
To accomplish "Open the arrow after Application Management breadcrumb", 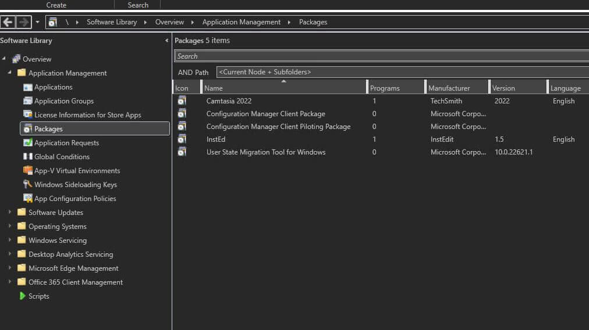I will click(289, 23).
